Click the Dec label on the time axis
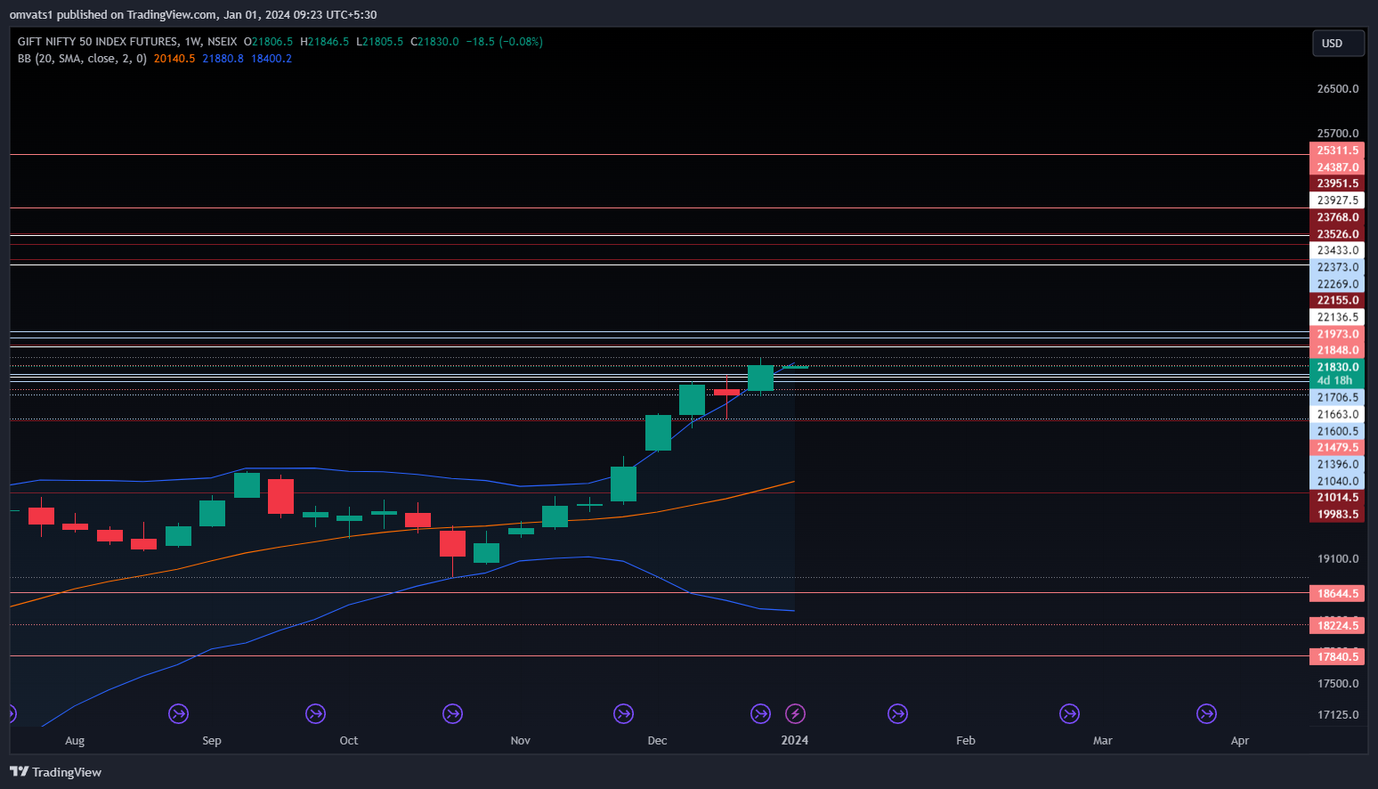This screenshot has width=1378, height=789. tap(658, 741)
